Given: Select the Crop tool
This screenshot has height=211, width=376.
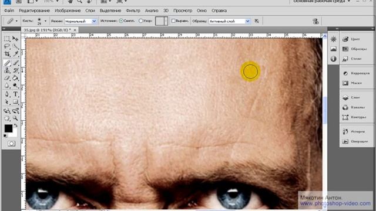Looking at the screenshot, I should point(7,54).
